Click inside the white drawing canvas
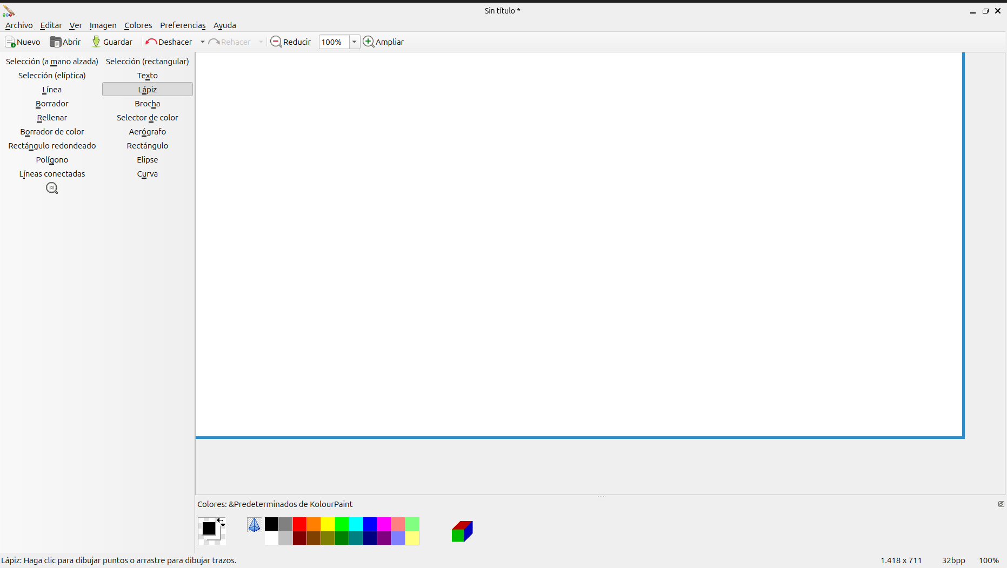The height and width of the screenshot is (568, 1007). point(578,243)
